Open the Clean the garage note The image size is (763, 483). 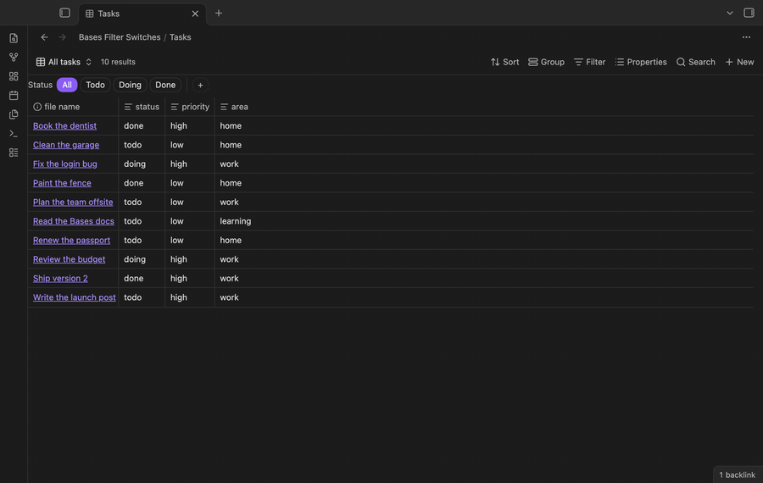tap(66, 145)
